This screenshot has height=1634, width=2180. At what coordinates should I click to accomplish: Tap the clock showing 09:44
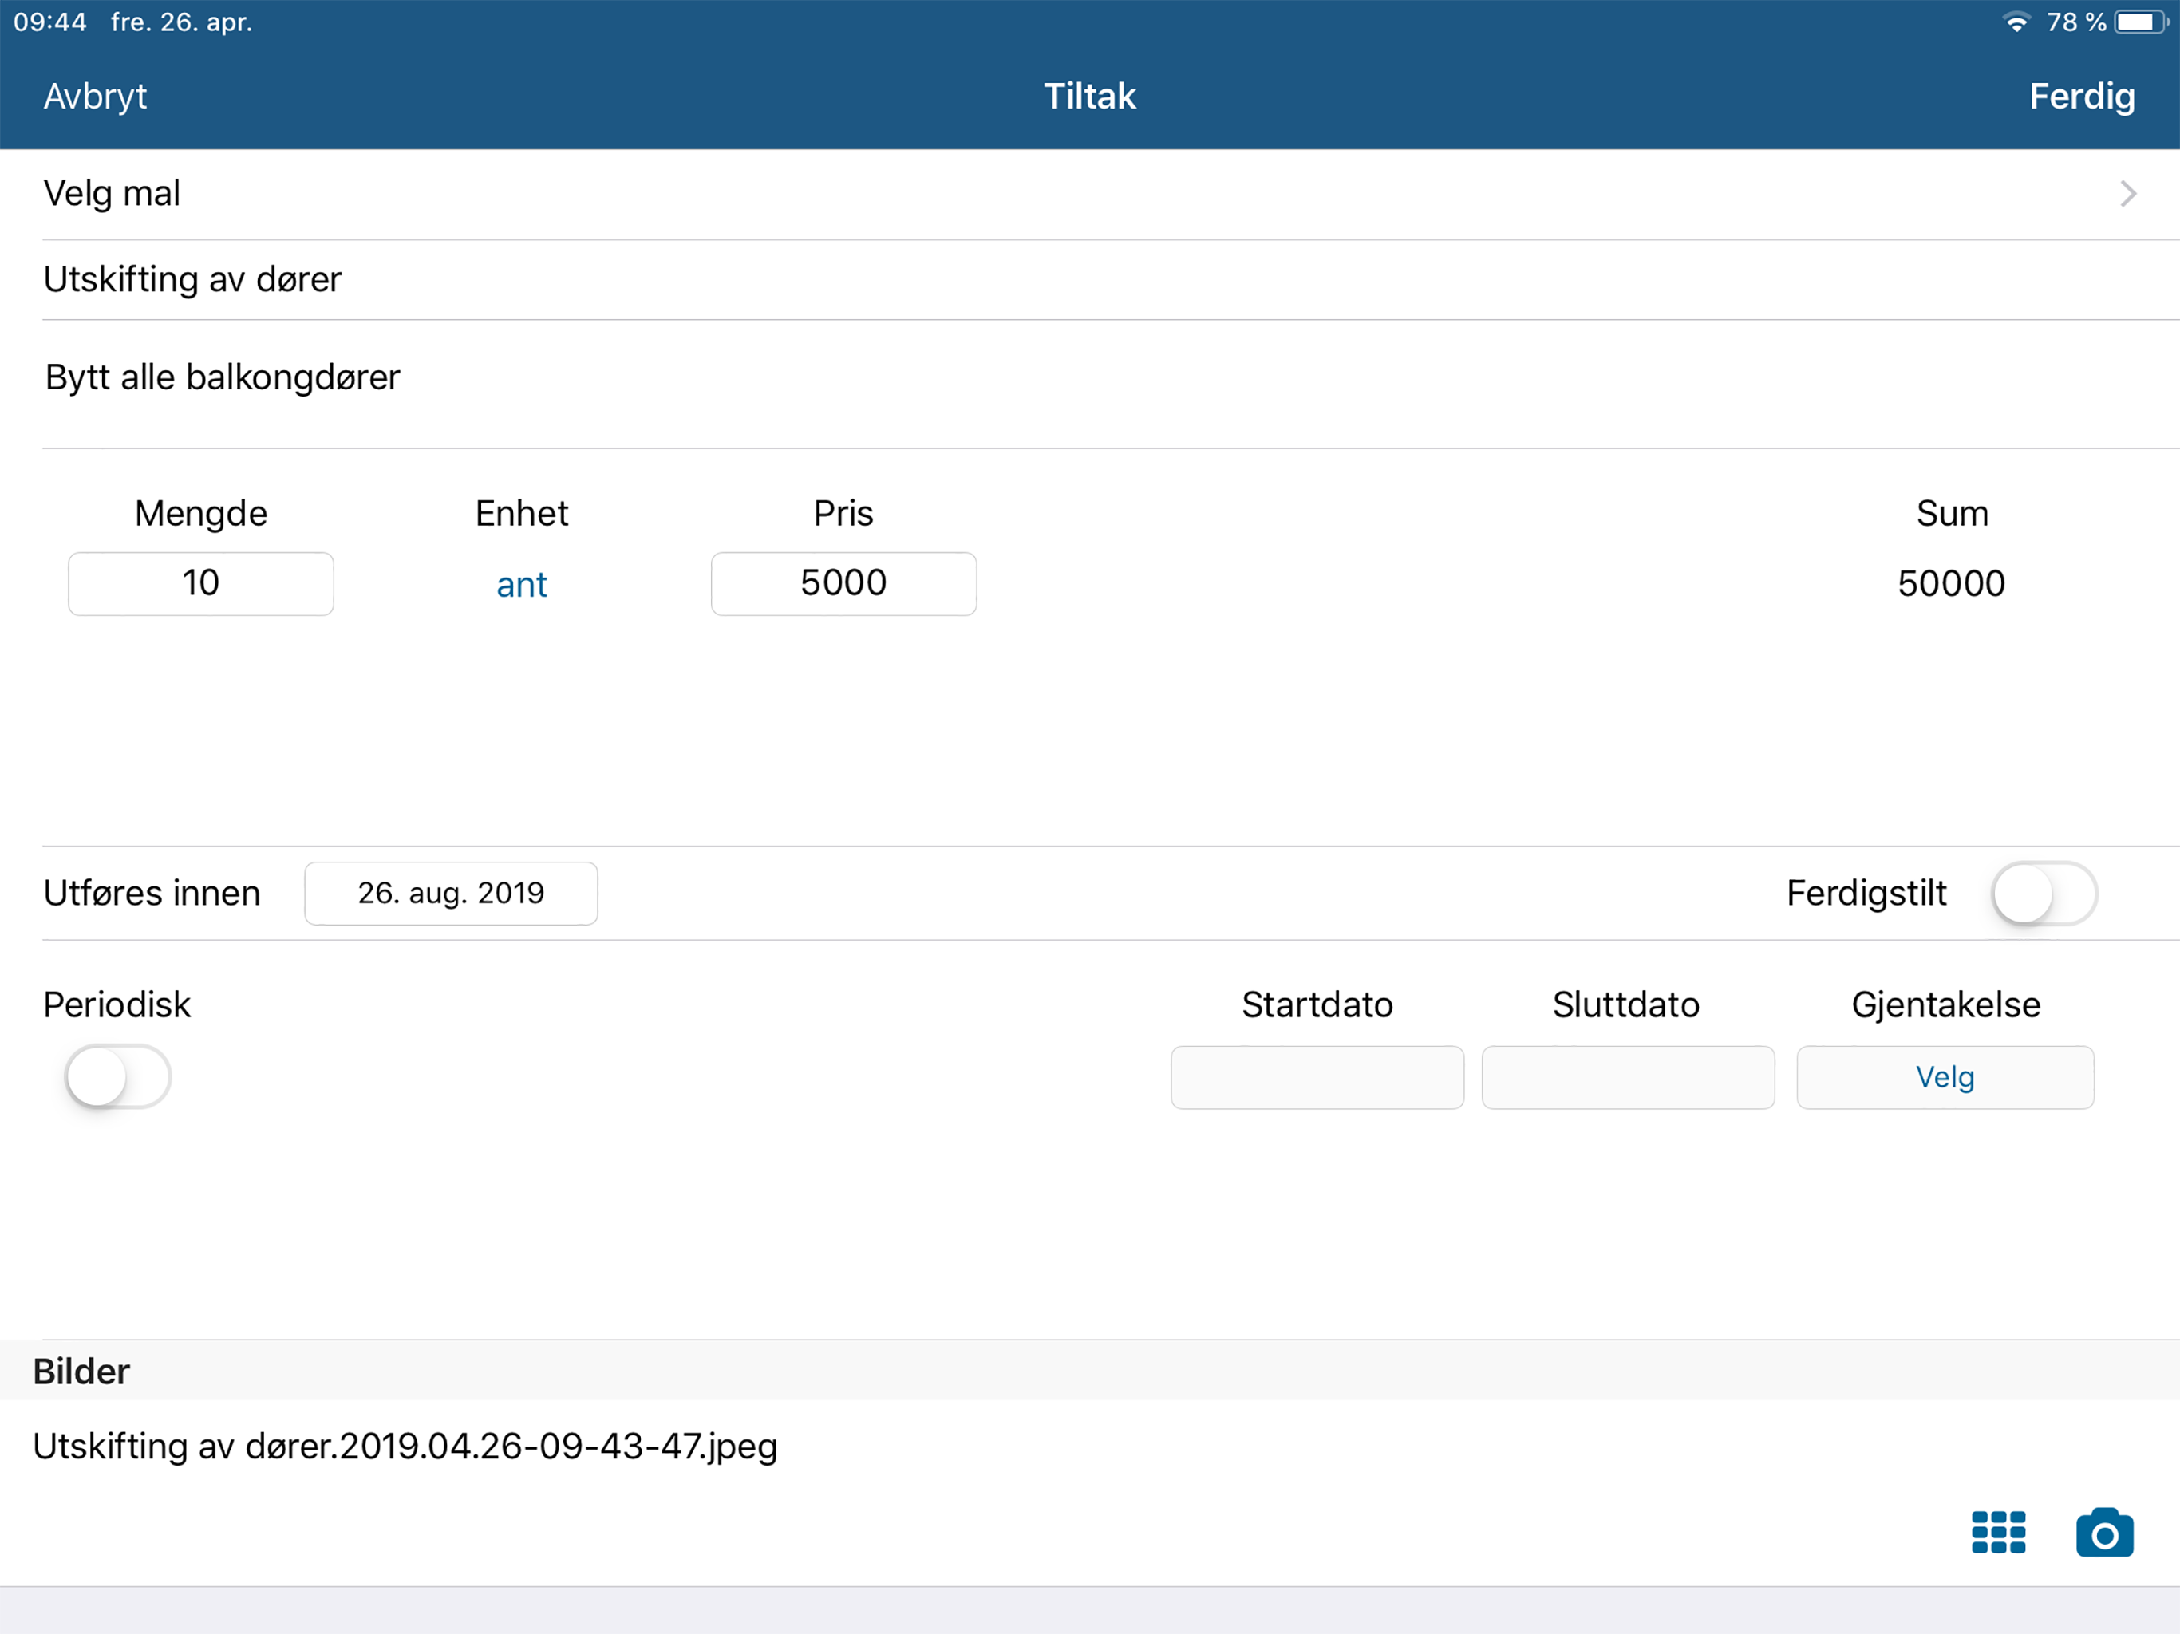click(50, 22)
